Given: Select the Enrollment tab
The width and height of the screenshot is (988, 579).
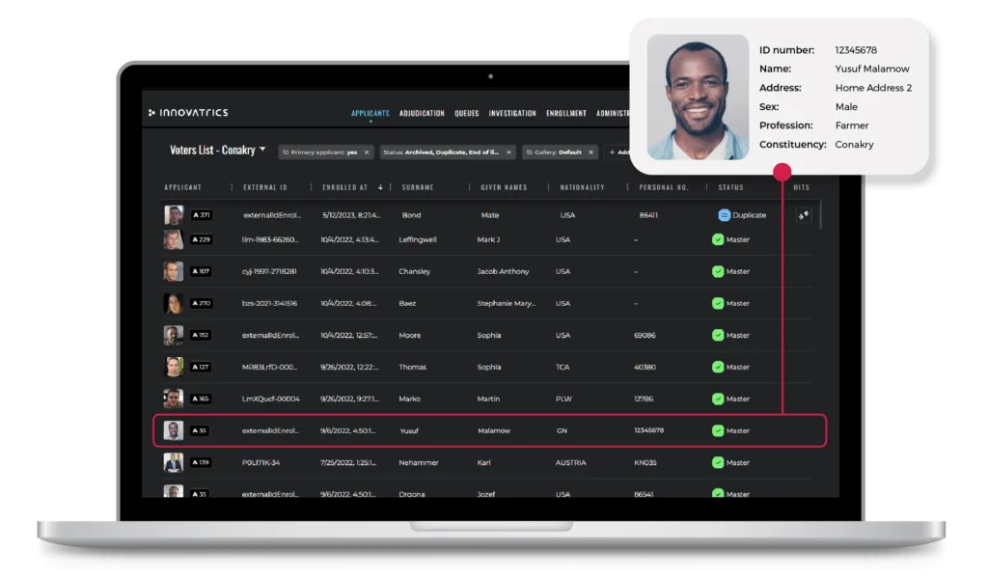Looking at the screenshot, I should point(565,114).
